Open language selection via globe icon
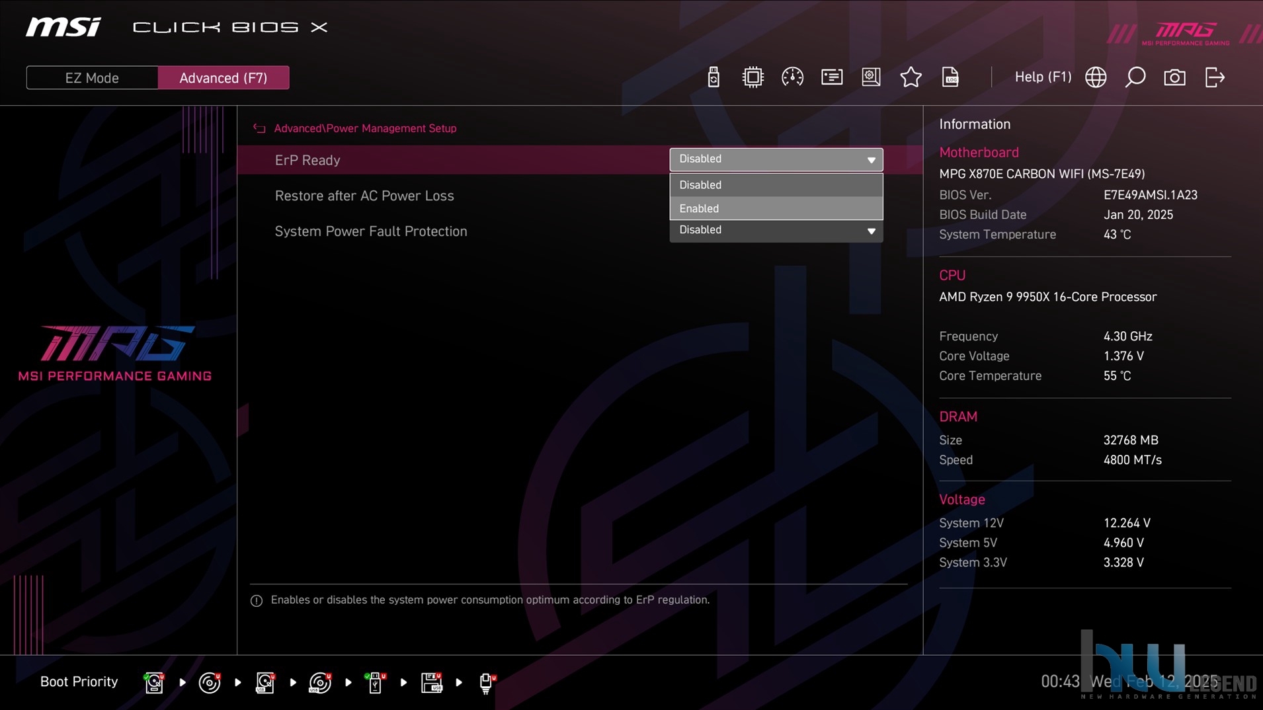The width and height of the screenshot is (1263, 710). pos(1096,77)
